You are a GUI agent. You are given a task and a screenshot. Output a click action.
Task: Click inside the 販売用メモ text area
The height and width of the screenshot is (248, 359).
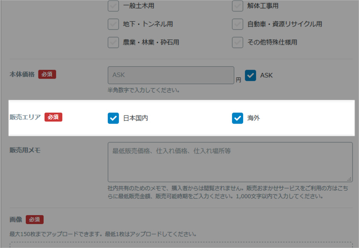click(x=230, y=162)
